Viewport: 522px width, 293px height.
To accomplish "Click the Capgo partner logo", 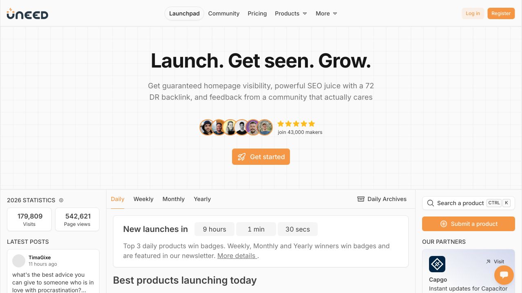I will 437,264.
